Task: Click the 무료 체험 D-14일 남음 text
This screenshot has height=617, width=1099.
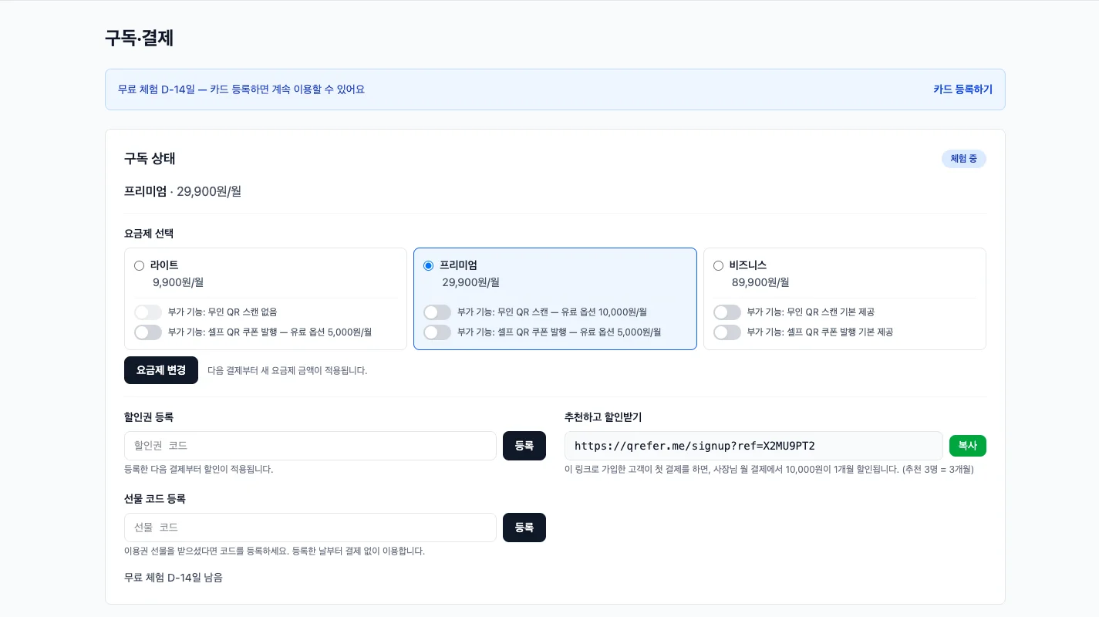Action: [x=174, y=577]
